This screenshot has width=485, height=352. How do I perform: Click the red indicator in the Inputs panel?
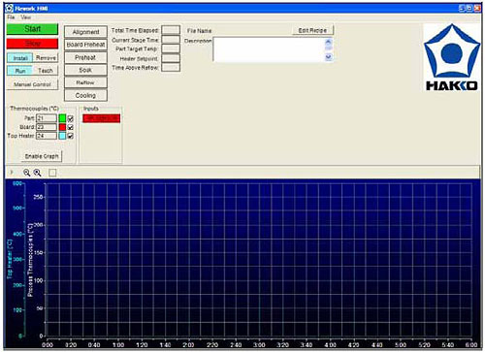click(102, 118)
